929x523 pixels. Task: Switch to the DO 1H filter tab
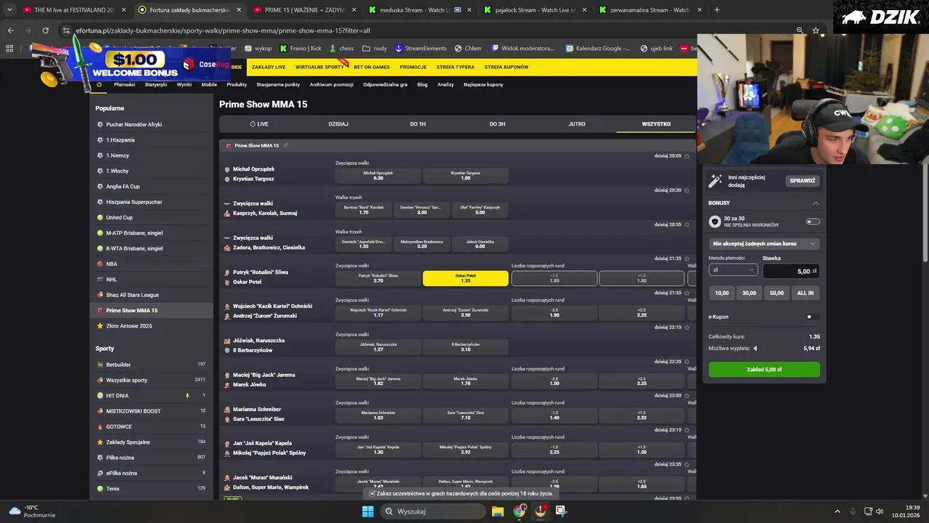pos(418,124)
